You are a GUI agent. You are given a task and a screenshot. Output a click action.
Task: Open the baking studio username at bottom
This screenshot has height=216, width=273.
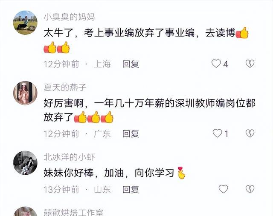73,213
